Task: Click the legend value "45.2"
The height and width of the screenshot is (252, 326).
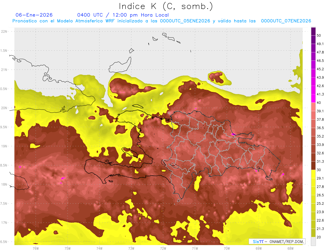Action: coord(320,69)
